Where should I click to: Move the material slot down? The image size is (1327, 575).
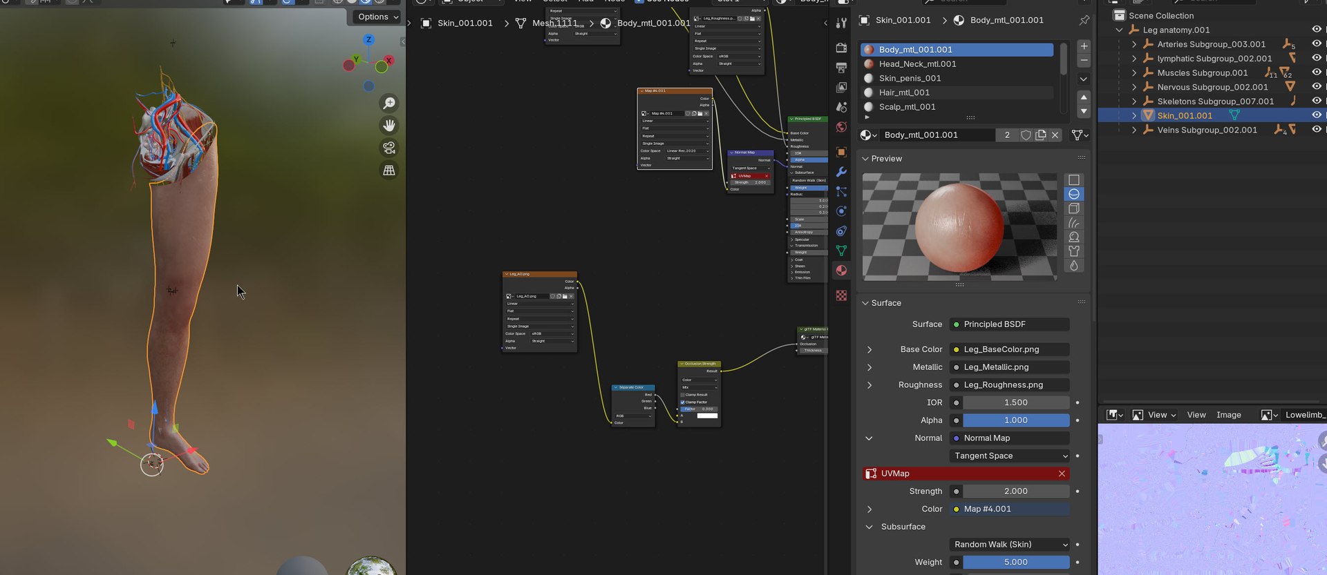1084,111
